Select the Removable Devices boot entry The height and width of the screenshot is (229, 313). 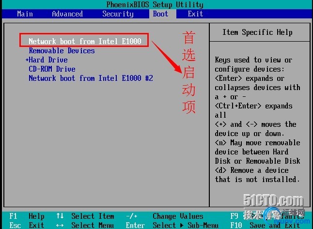[x=62, y=51]
